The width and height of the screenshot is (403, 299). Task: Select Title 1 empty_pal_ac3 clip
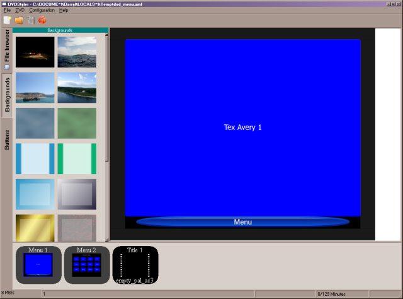tap(135, 265)
